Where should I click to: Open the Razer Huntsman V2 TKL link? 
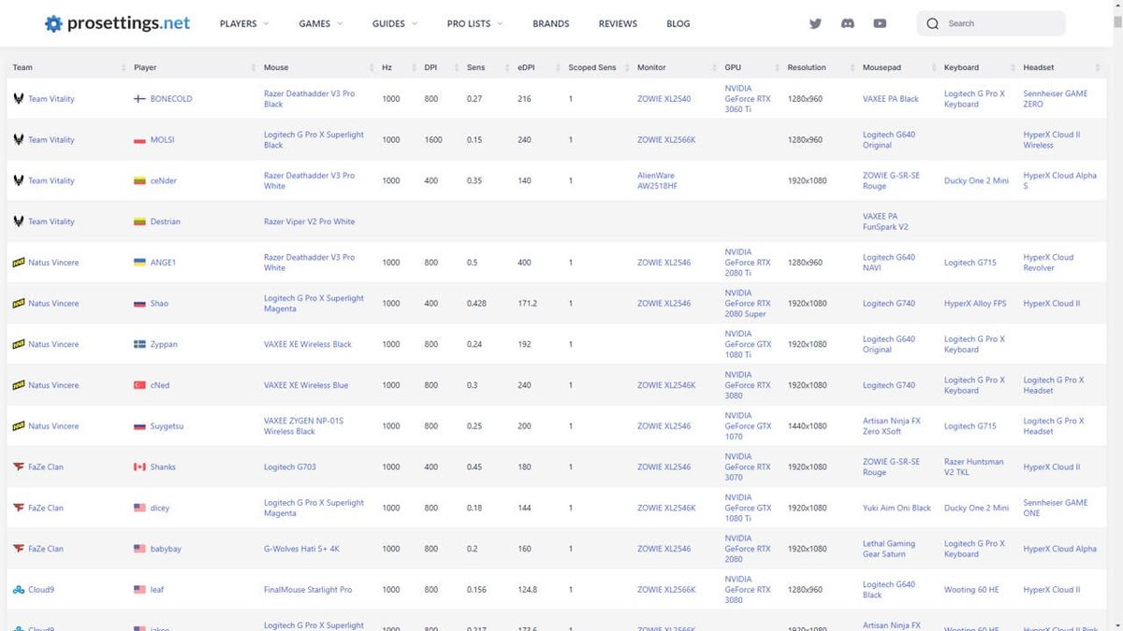pos(974,467)
